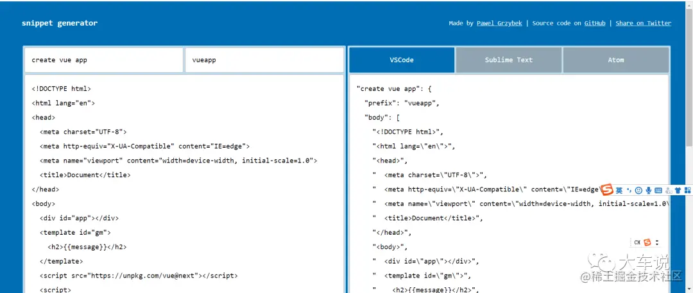Click the '<template id="gm">' line in input editor

(75, 233)
